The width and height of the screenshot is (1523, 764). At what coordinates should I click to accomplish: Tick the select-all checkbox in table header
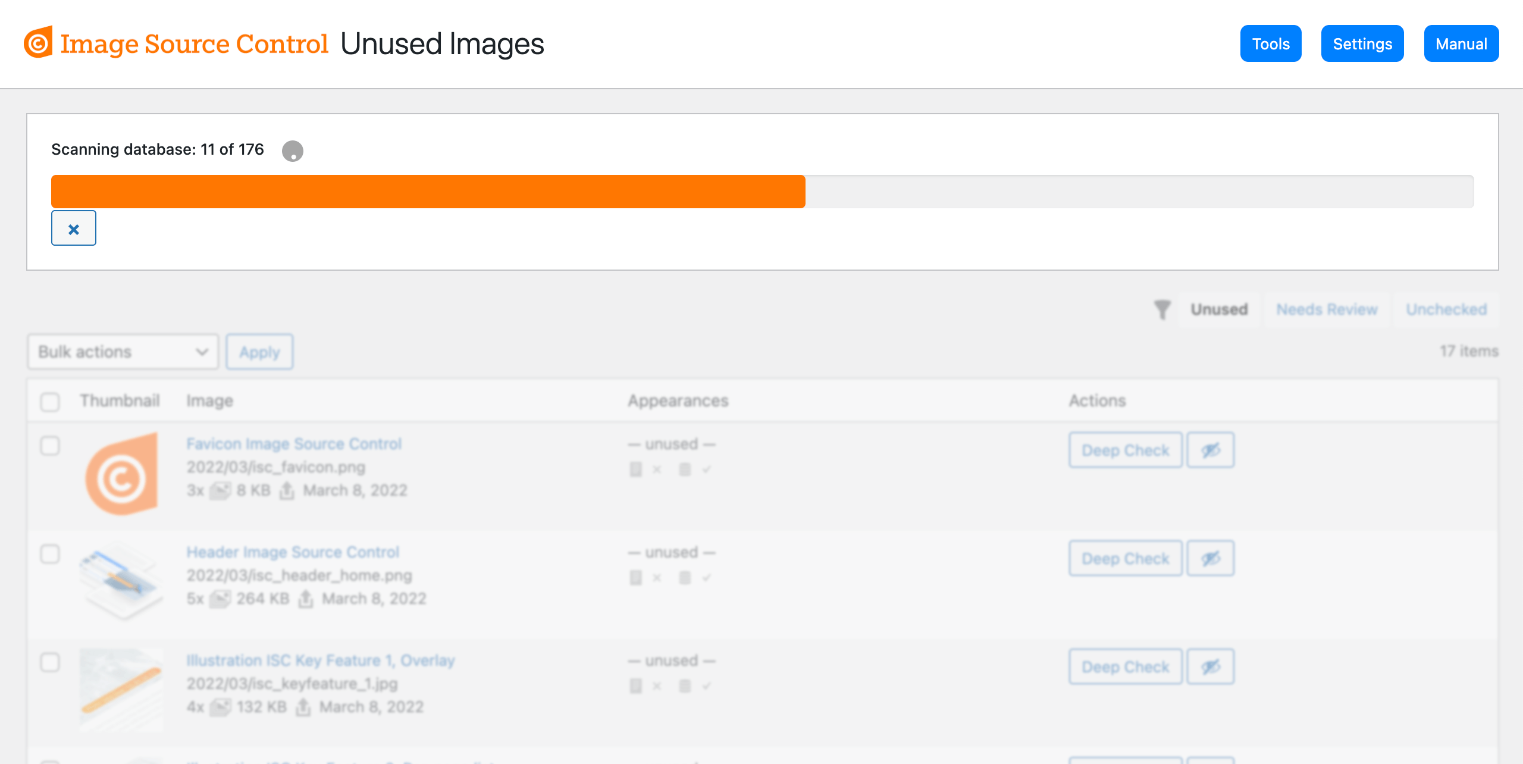click(50, 402)
